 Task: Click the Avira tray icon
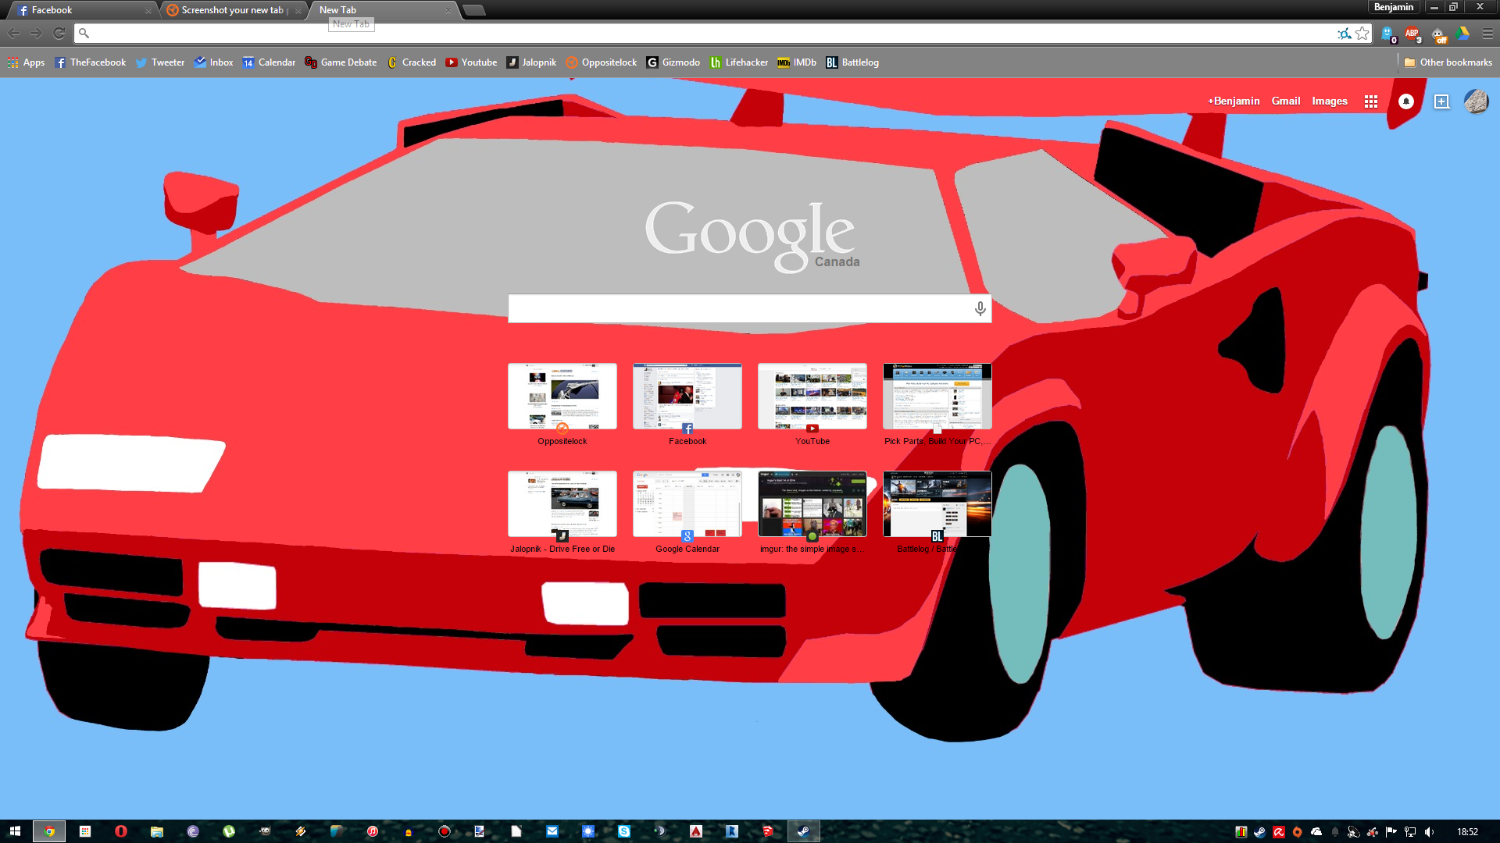point(1279,832)
